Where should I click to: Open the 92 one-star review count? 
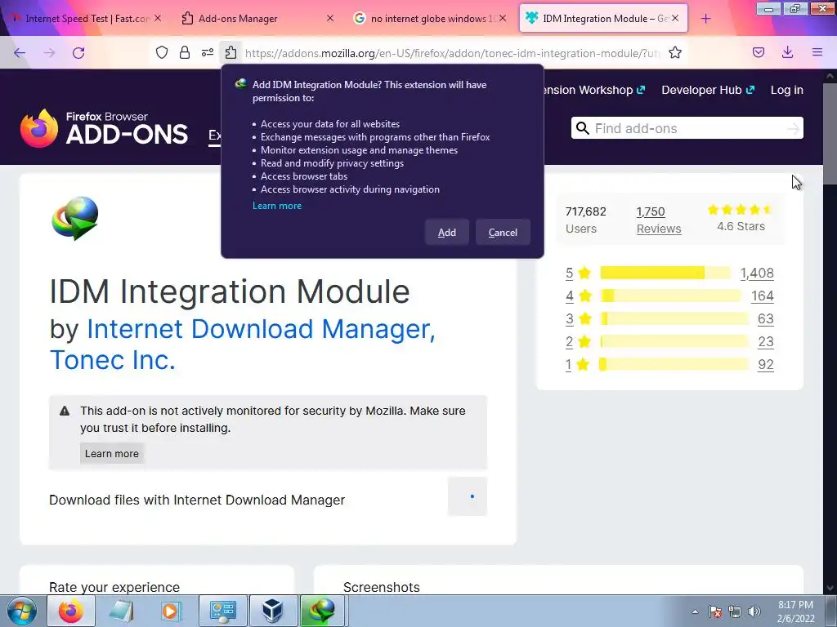coord(765,365)
